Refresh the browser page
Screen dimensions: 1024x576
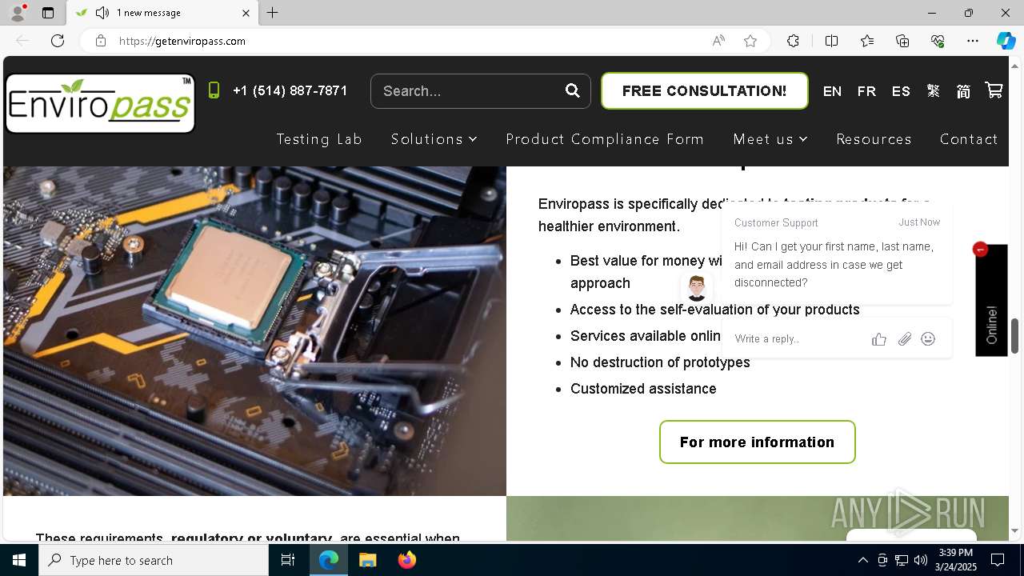[58, 41]
